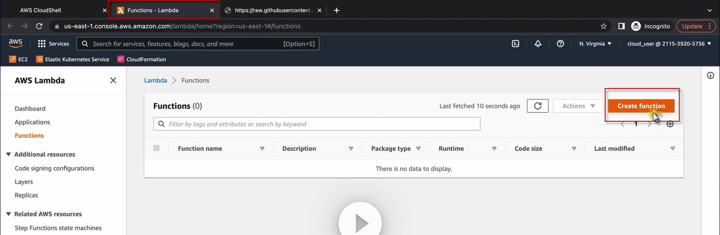Bookmark this page with the star icon
Viewport: 720px width, 235px height.
pos(603,26)
